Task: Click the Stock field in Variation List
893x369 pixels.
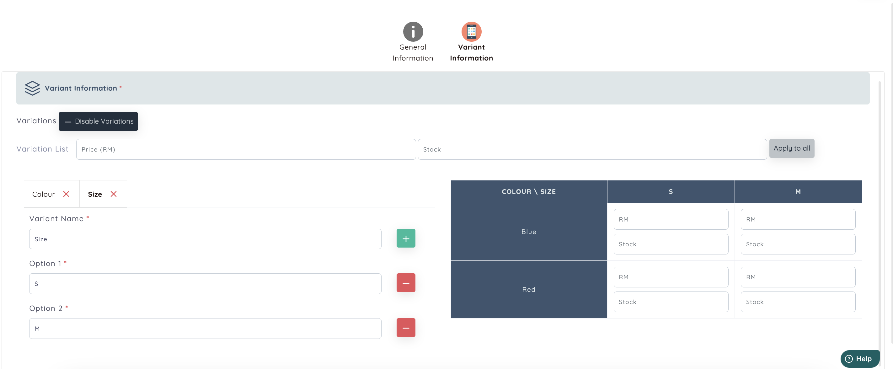Action: click(x=592, y=149)
